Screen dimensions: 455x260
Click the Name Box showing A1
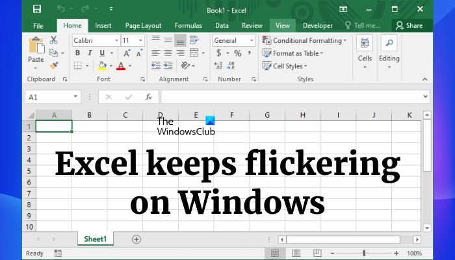point(53,97)
